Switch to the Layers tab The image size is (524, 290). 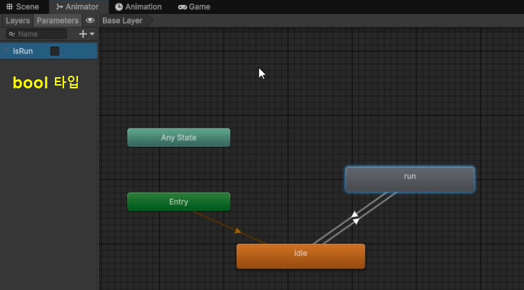(x=17, y=21)
